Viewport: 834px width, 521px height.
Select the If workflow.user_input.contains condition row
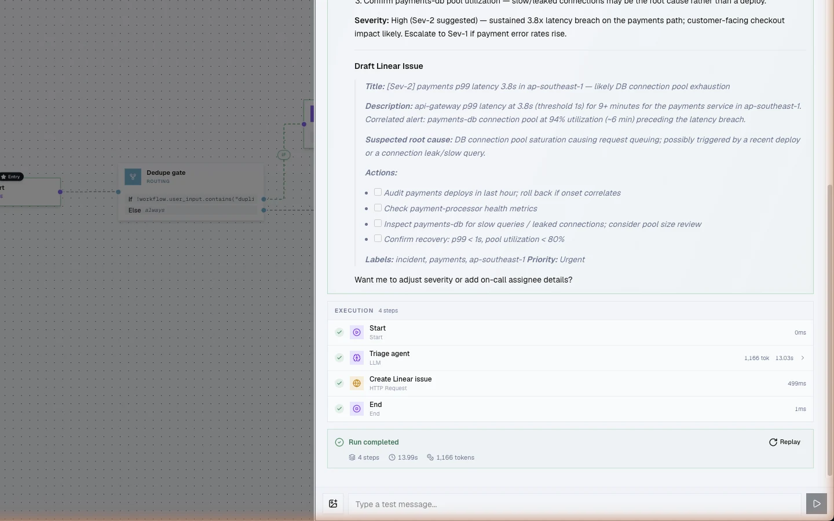[x=192, y=199]
